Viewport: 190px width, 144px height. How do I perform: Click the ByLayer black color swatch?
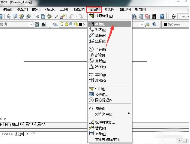(x=165, y=25)
